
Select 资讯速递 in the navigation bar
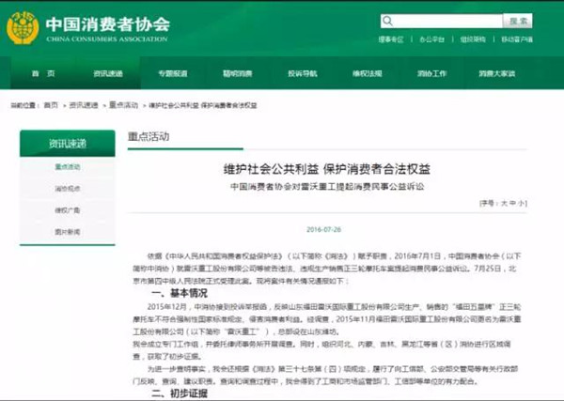pos(108,73)
